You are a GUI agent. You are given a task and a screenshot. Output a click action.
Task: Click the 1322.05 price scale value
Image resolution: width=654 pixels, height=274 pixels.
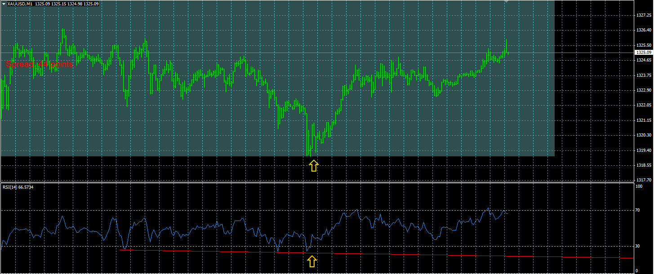pyautogui.click(x=644, y=105)
